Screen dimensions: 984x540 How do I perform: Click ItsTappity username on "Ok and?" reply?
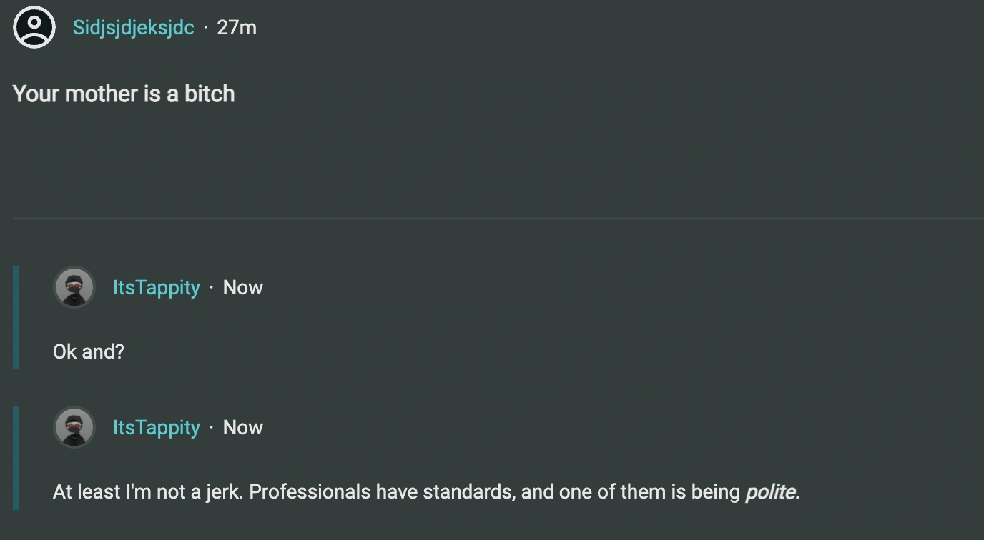click(156, 287)
